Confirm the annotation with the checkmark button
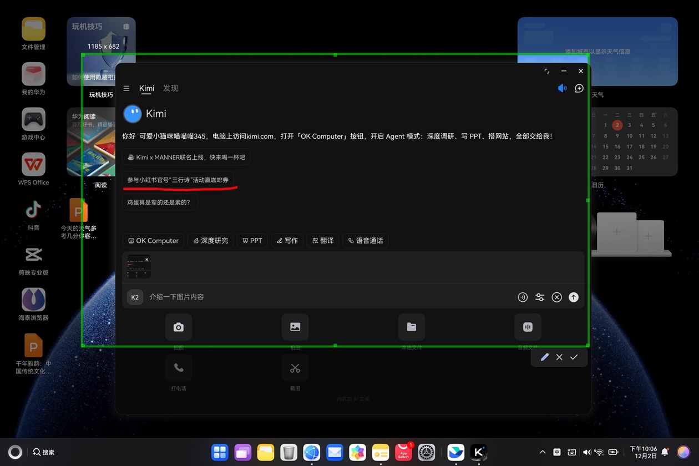The height and width of the screenshot is (466, 699). (574, 357)
